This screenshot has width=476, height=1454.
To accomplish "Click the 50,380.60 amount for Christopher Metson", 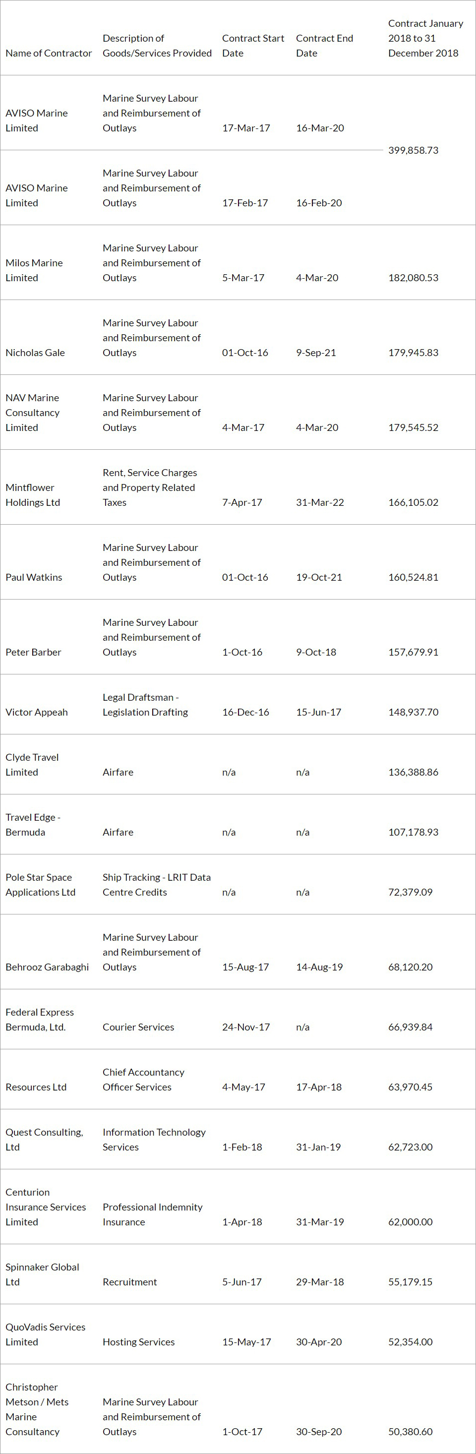I will (410, 1431).
